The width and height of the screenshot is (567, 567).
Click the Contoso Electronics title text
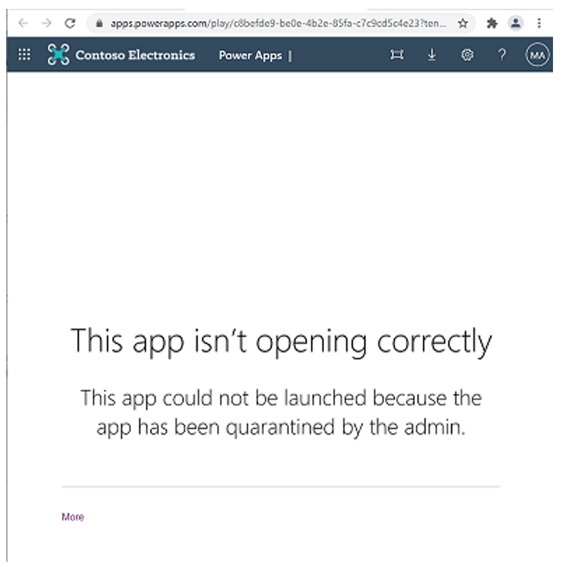tap(135, 55)
